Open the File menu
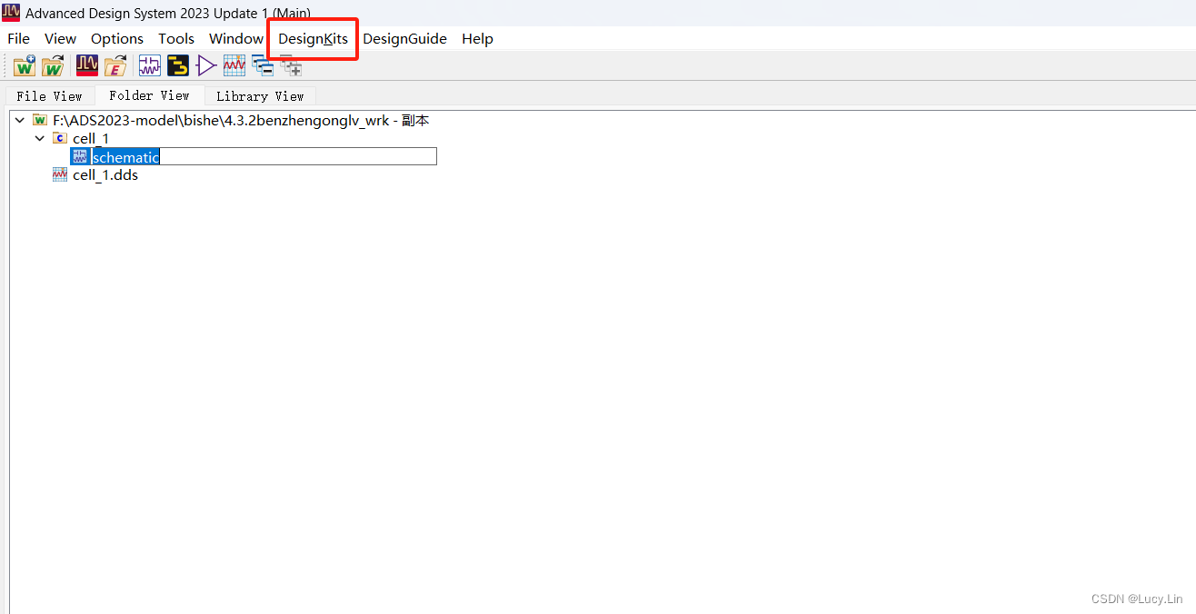 click(x=18, y=38)
